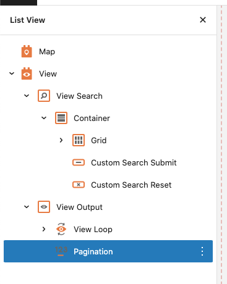Click the View Search magnifier icon
227x284 pixels.
[x=44, y=96]
